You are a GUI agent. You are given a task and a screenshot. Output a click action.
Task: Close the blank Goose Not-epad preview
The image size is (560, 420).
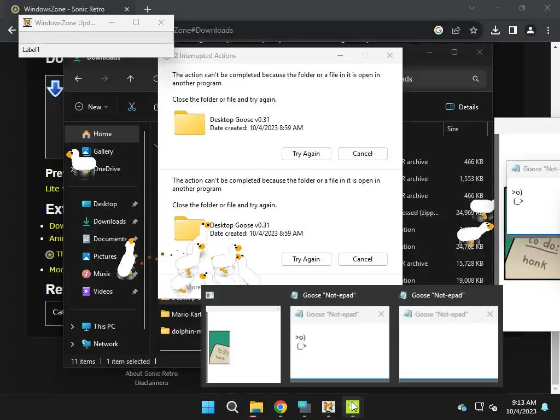490,314
